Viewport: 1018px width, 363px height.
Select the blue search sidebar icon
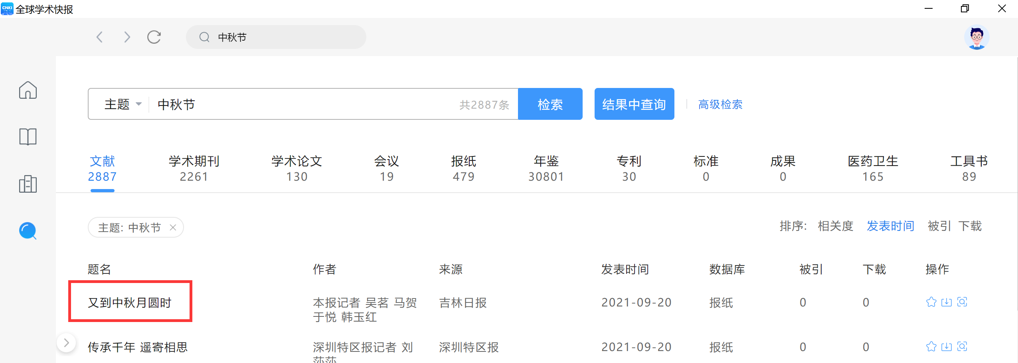(28, 231)
